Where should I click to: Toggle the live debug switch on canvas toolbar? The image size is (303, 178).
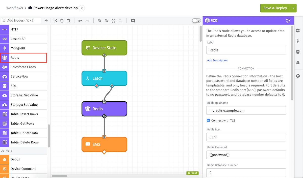pyautogui.click(x=196, y=21)
